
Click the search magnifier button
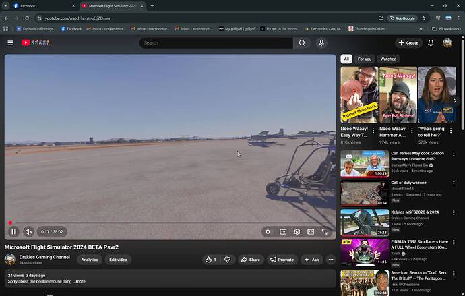click(302, 42)
